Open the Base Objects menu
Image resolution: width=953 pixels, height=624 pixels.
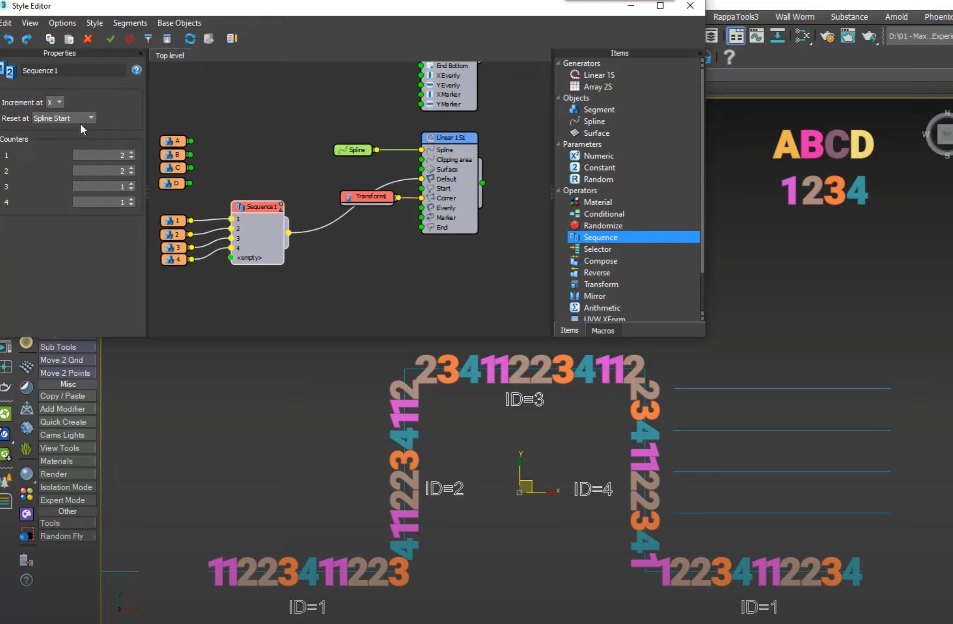(x=179, y=23)
